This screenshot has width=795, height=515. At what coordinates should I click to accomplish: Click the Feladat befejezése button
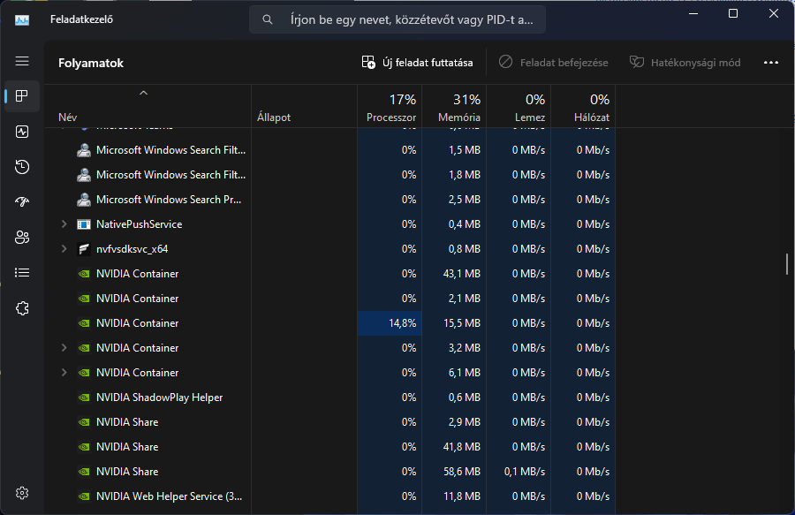click(x=554, y=63)
